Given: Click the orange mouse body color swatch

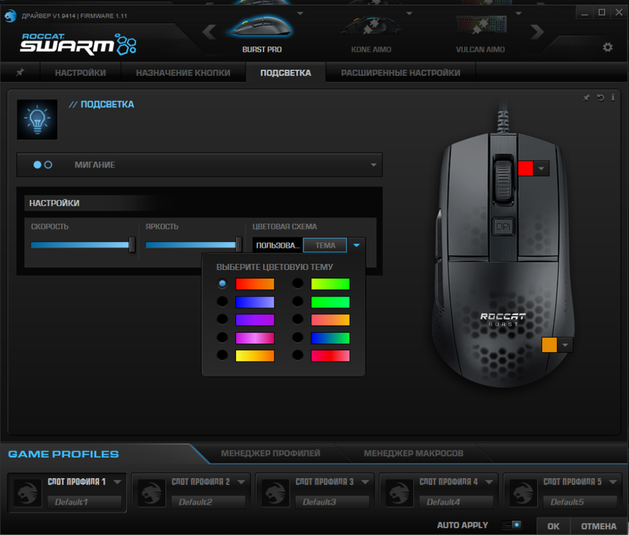Looking at the screenshot, I should pyautogui.click(x=549, y=345).
